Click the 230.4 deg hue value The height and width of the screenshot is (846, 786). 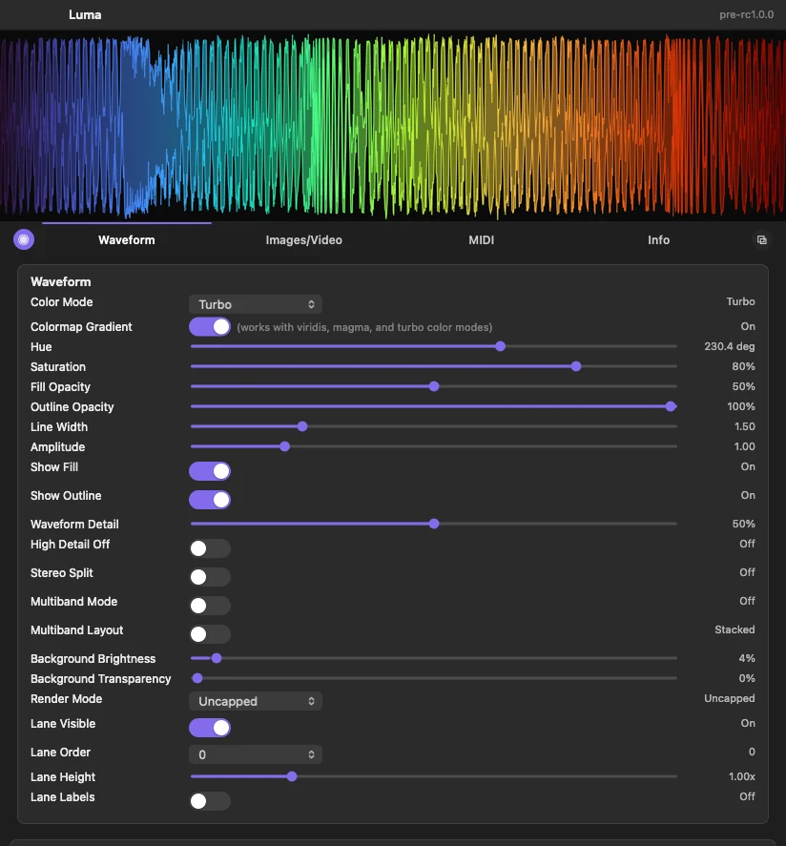click(730, 346)
